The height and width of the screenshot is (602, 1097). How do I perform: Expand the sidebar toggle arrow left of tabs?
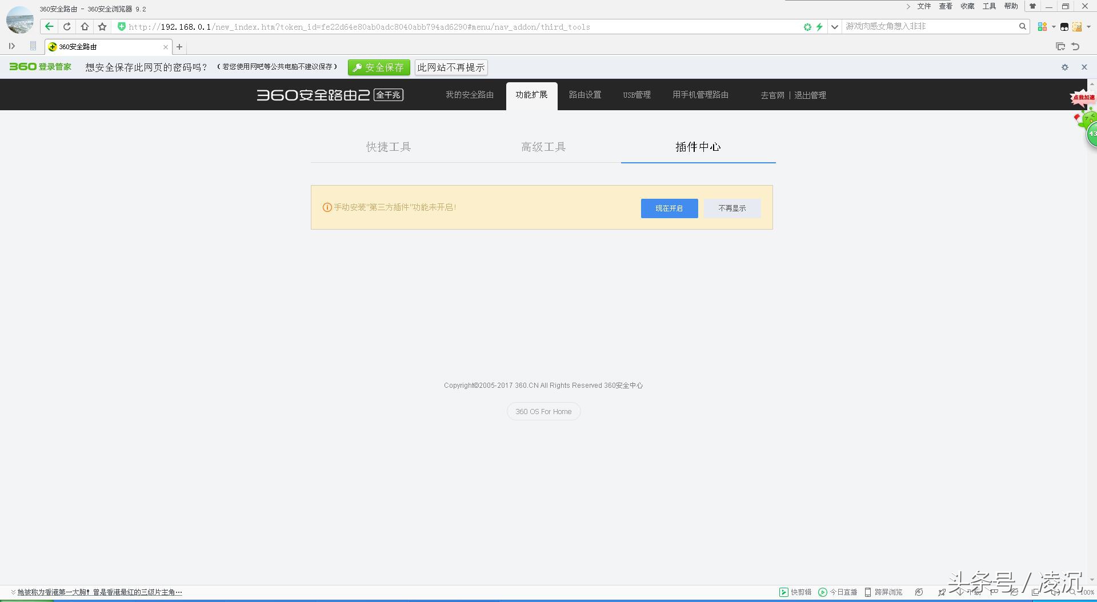[12, 46]
